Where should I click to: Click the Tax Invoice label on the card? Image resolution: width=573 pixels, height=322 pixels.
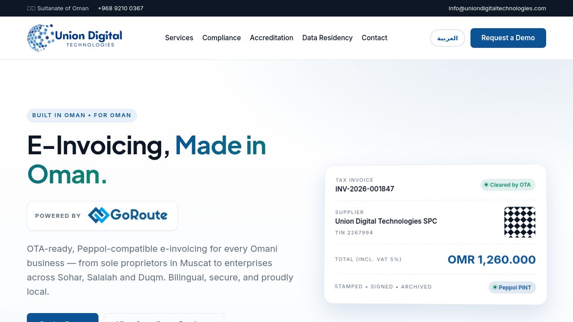(x=354, y=180)
